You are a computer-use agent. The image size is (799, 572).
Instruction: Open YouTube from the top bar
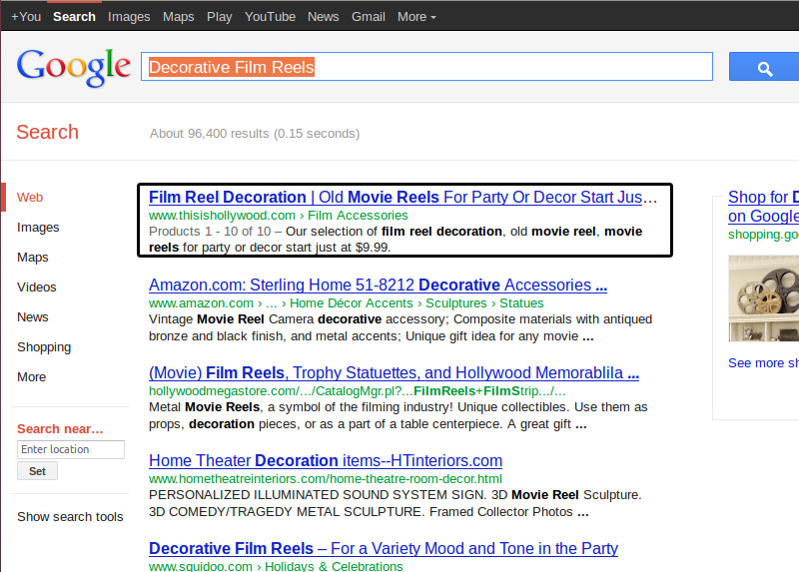tap(270, 17)
